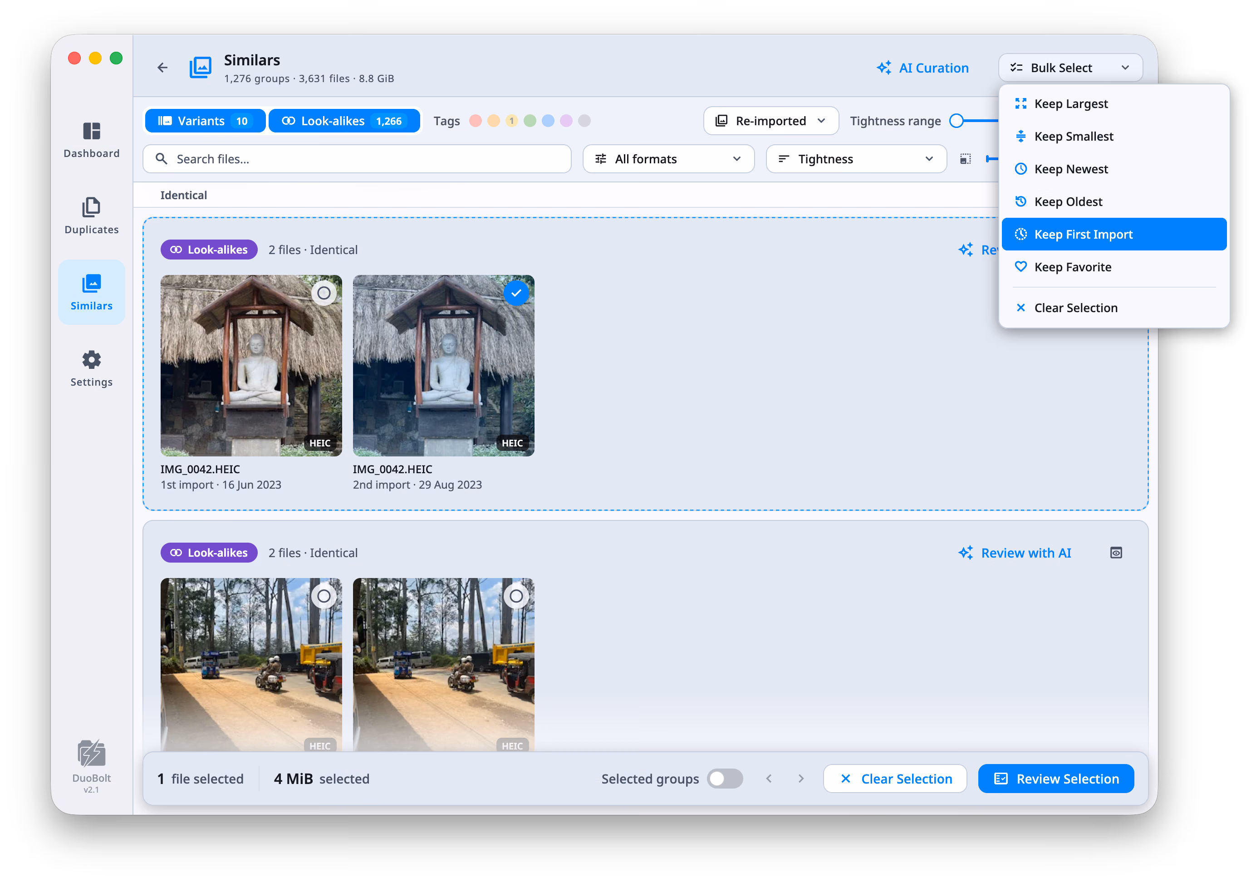Choose Keep Smallest from the menu

click(x=1114, y=136)
